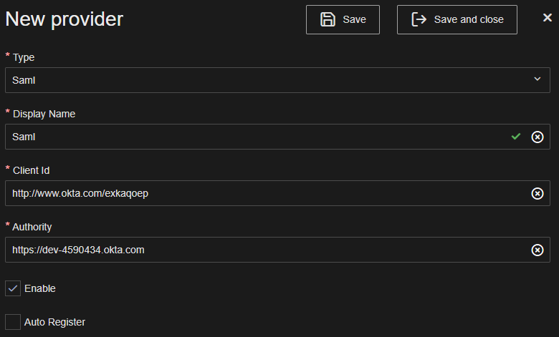The image size is (559, 337).
Task: Click the Auto Register label text
Action: (x=54, y=322)
